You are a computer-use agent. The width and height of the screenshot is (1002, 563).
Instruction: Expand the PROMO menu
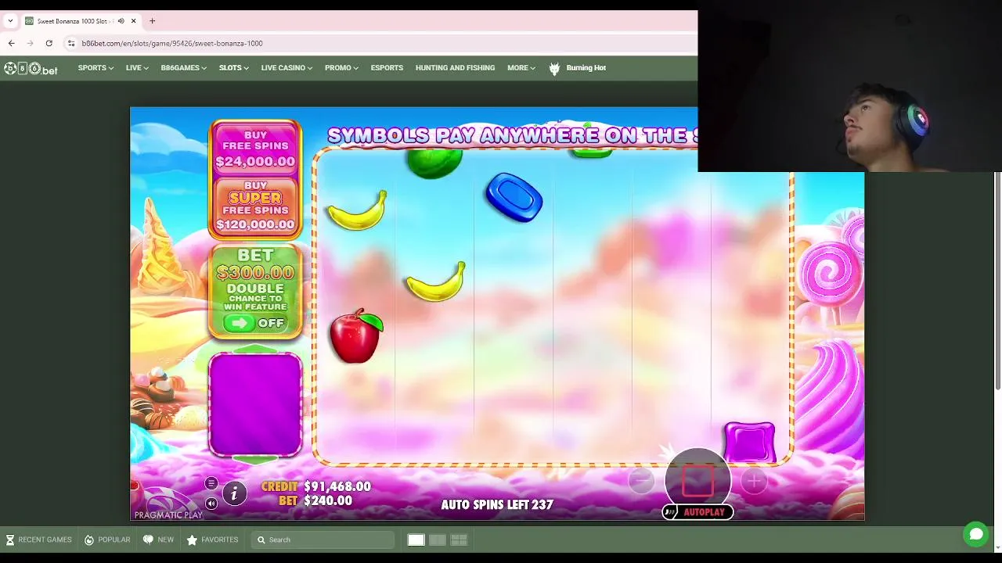pyautogui.click(x=341, y=68)
